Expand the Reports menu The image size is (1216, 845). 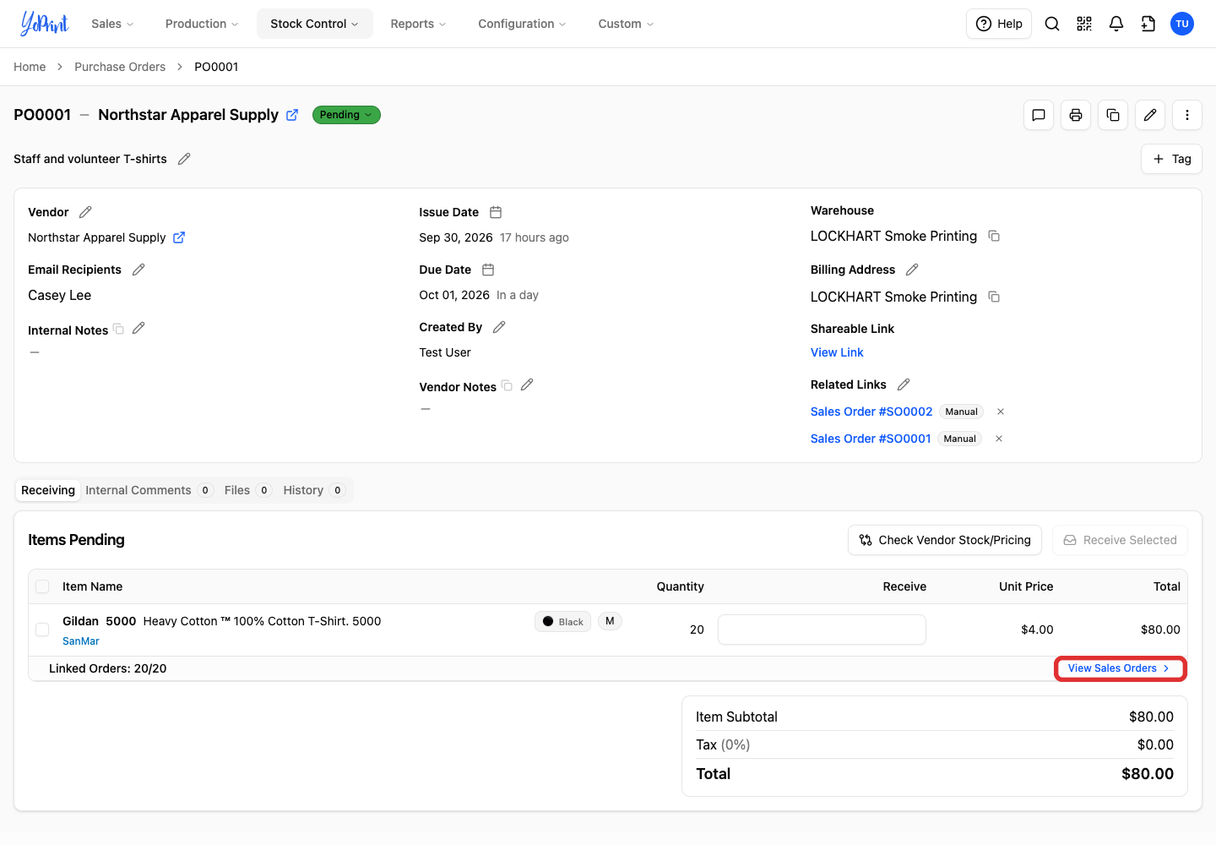[x=418, y=24]
